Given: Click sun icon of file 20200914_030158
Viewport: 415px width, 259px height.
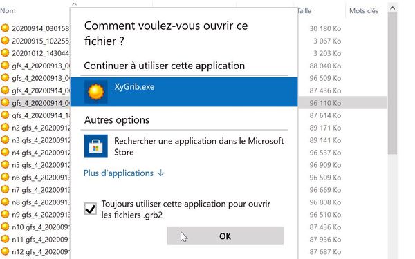Looking at the screenshot, I should (5, 28).
